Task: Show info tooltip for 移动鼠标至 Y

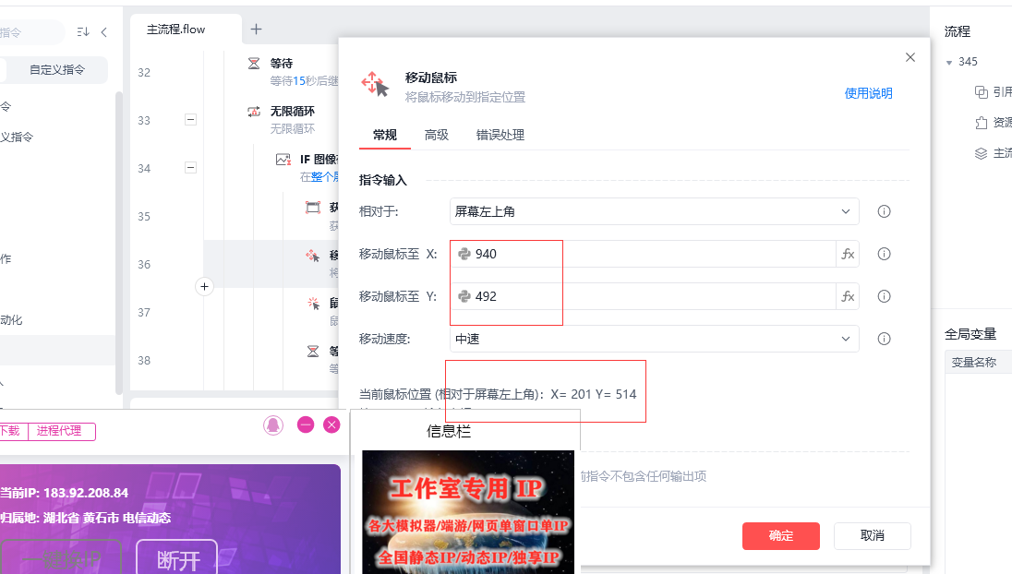Action: click(885, 296)
